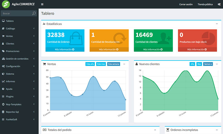This screenshot has height=134, width=223.
Task: Show Ventas chart for Esta semana
Action: [x=114, y=64]
